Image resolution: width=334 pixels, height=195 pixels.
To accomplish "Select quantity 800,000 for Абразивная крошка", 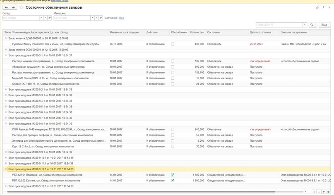I will tap(199, 67).
